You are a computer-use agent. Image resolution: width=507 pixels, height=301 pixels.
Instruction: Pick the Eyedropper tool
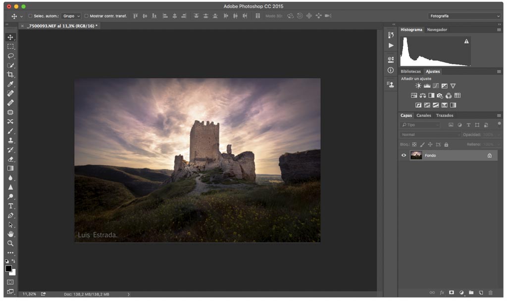pyautogui.click(x=10, y=84)
